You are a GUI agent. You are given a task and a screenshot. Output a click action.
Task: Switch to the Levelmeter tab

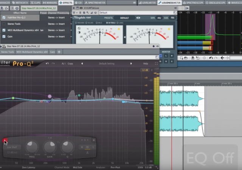[x=147, y=3]
